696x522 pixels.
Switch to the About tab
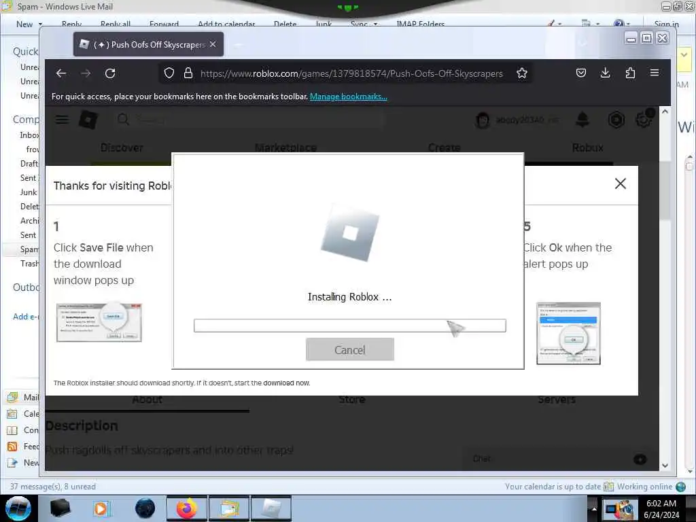pyautogui.click(x=147, y=400)
